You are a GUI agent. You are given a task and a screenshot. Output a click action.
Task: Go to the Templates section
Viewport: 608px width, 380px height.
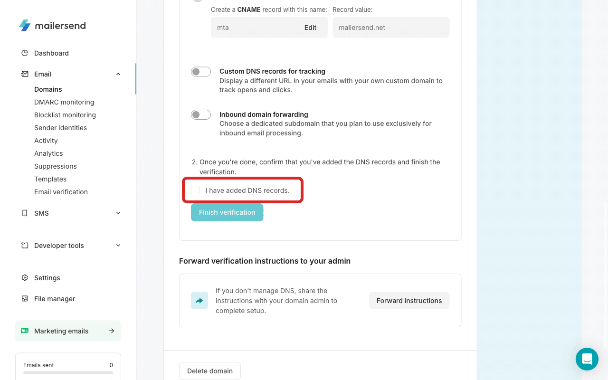[x=50, y=179]
